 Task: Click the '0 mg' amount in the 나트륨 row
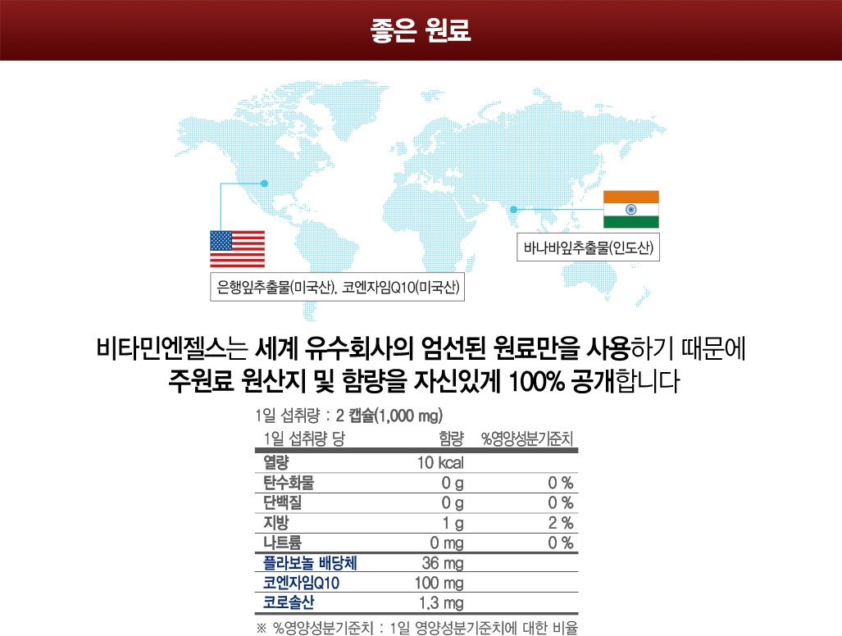tap(447, 543)
